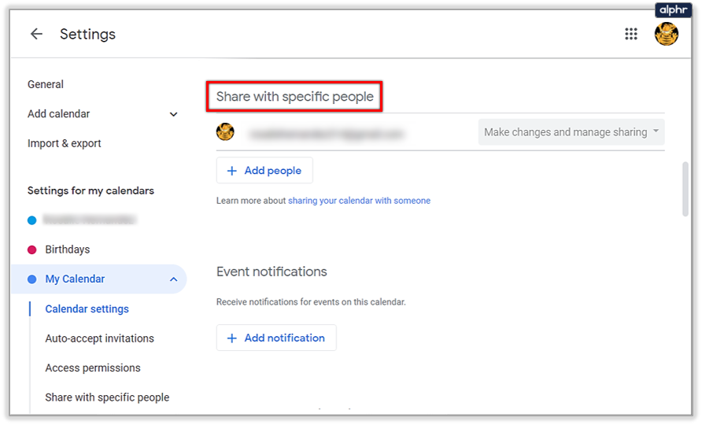This screenshot has height=425, width=702.
Task: Open the 'Make changes and manage sharing' dropdown
Action: [571, 132]
